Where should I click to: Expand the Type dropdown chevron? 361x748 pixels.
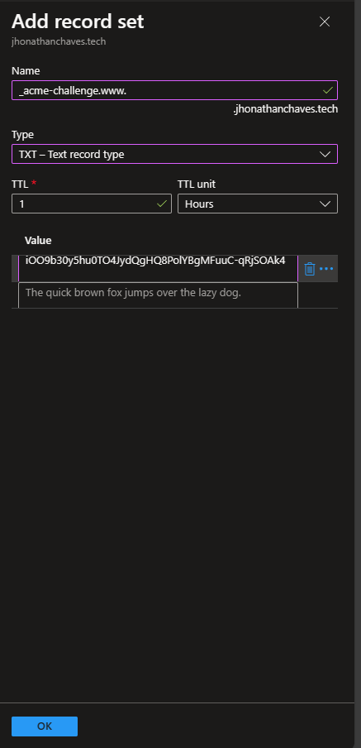tap(325, 154)
